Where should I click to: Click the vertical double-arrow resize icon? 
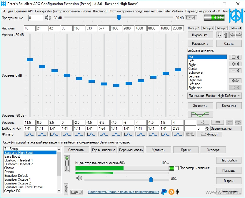pyautogui.click(x=66, y=189)
